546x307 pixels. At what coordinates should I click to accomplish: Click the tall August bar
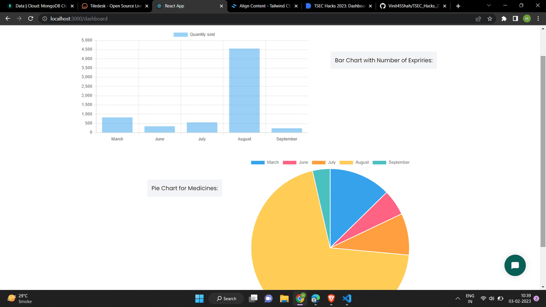point(245,91)
